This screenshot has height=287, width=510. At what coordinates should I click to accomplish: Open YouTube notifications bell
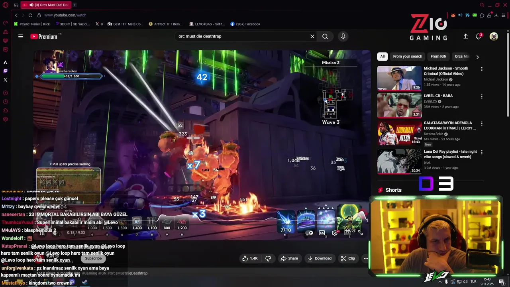479,36
